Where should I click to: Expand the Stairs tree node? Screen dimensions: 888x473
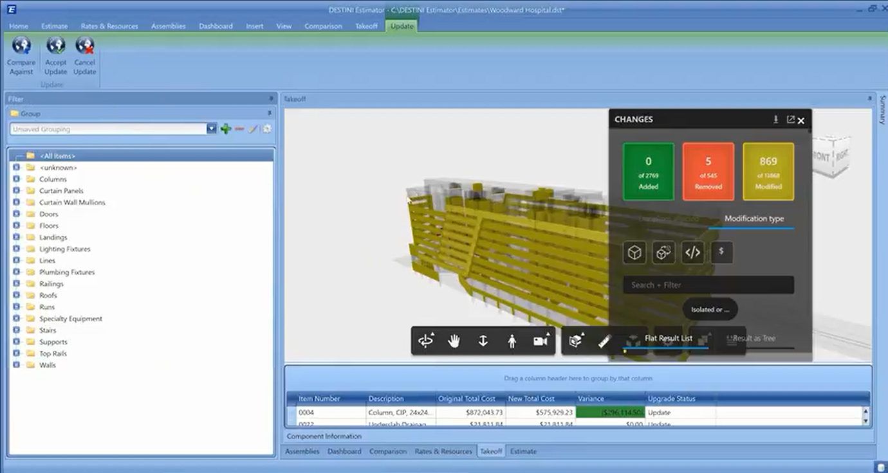coord(17,330)
